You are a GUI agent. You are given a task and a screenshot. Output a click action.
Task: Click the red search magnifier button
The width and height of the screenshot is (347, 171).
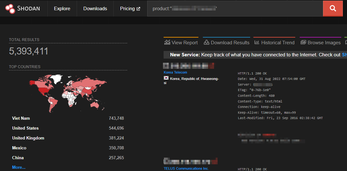tap(333, 9)
